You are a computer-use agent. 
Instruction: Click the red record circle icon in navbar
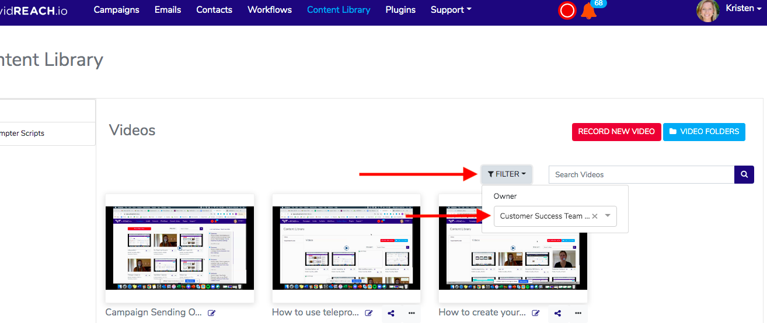click(x=567, y=10)
